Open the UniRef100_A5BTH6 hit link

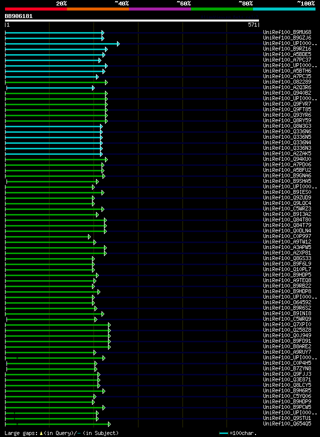pyautogui.click(x=287, y=71)
